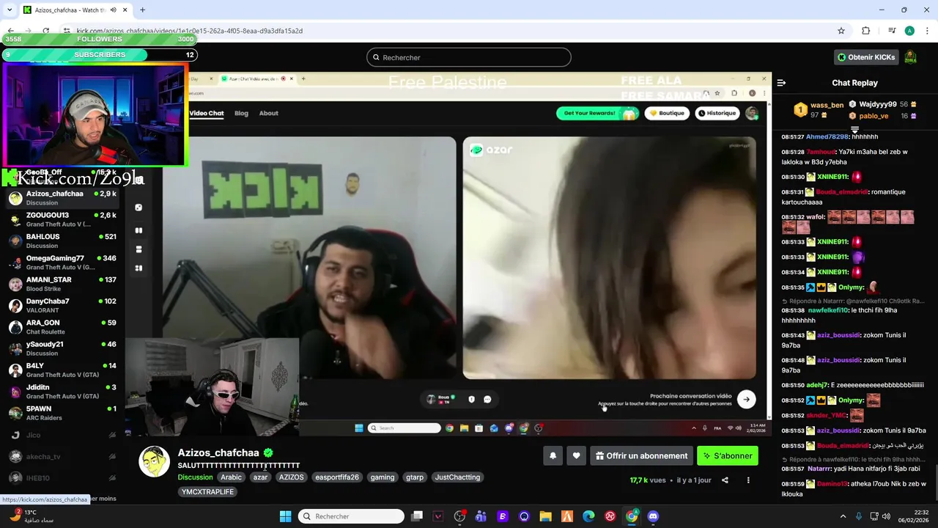Open offline akecha_tv channel in sidebar

(x=62, y=456)
